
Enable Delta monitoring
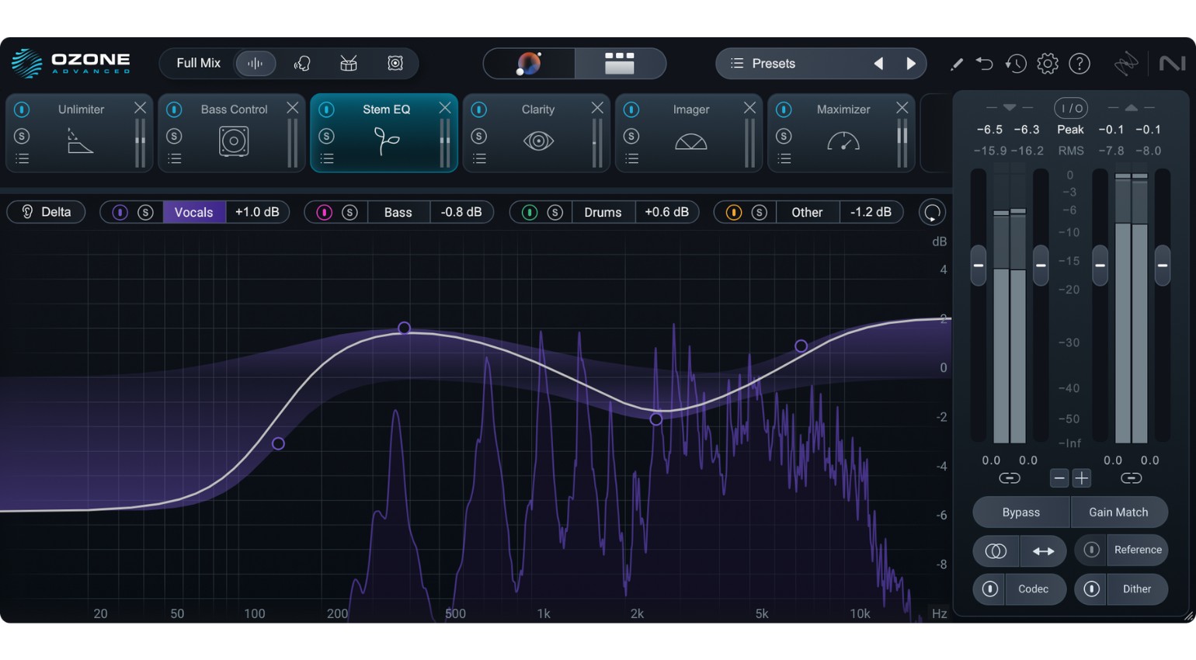click(46, 211)
